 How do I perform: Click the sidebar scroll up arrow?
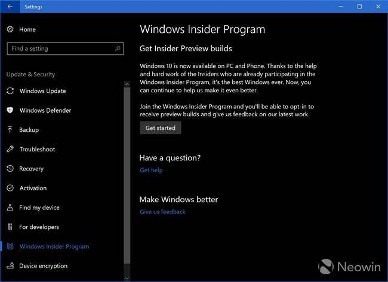coord(127,84)
